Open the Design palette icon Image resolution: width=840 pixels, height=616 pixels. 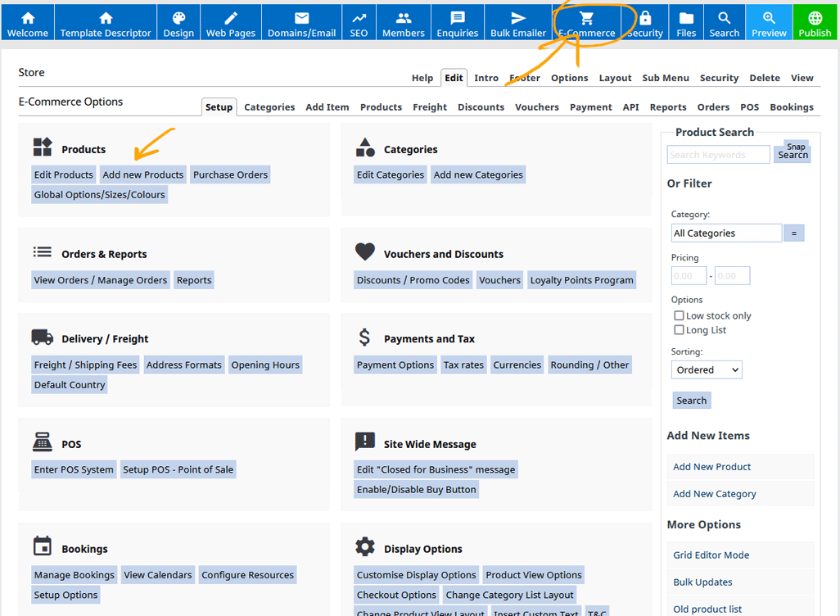pos(178,18)
